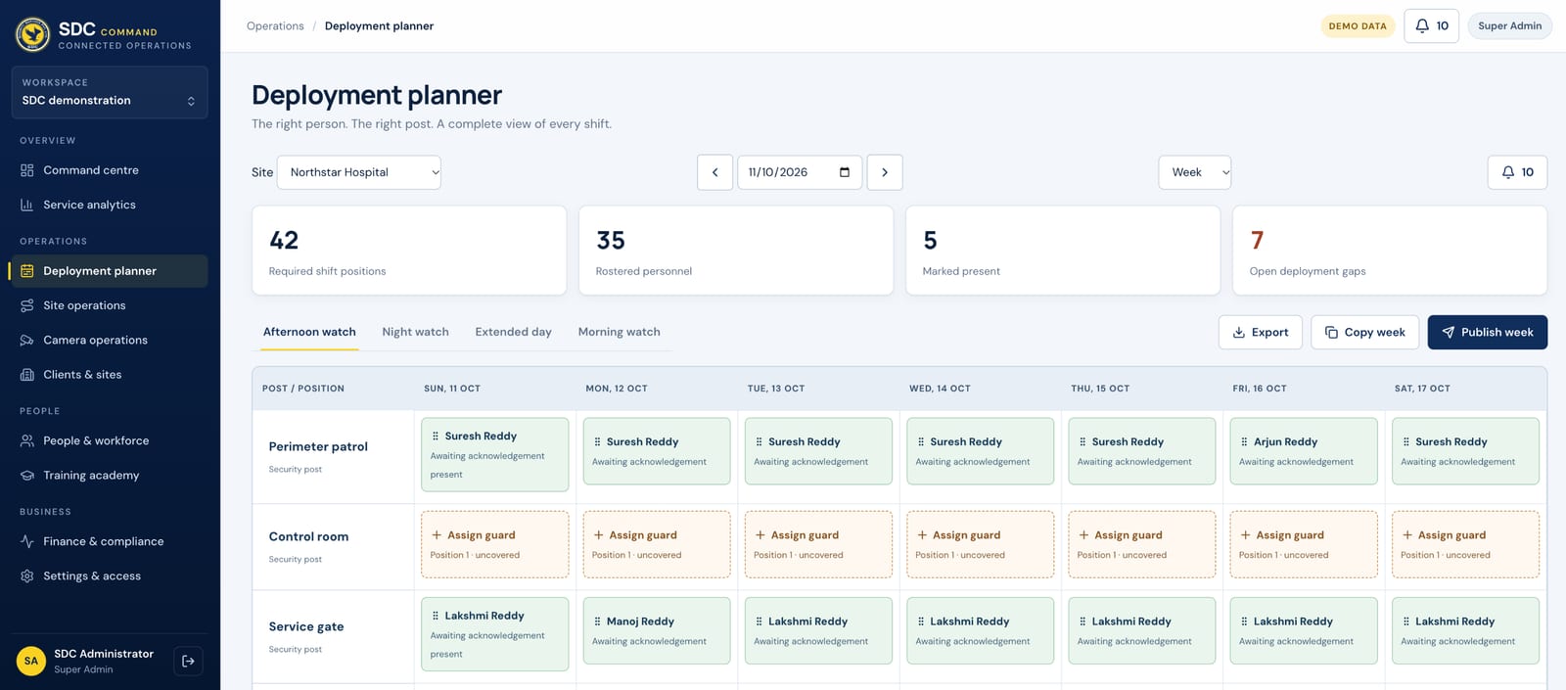Click the Settings & access gear icon
The image size is (1566, 690).
pyautogui.click(x=27, y=575)
